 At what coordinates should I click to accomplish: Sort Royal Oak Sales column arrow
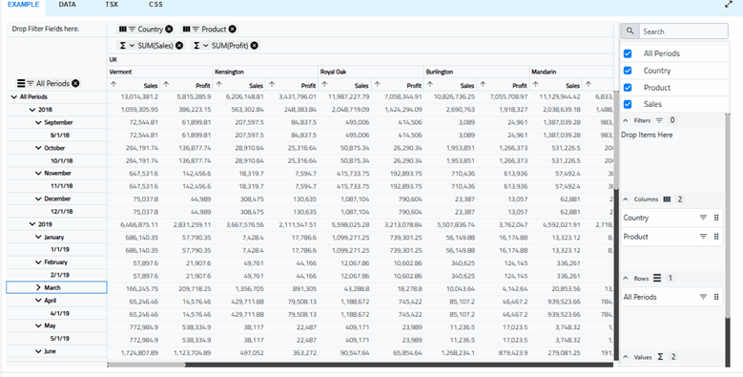pos(324,84)
